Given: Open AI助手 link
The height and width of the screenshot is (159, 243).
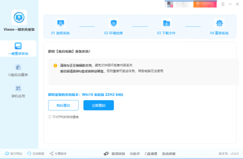Looking at the screenshot, I should pos(135,154).
